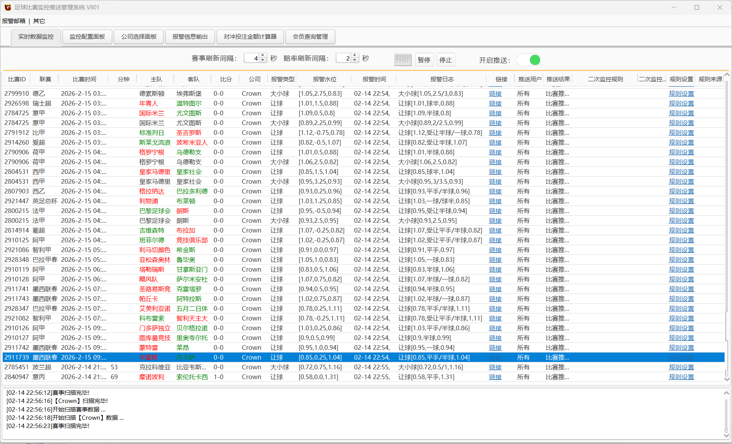Open 链接 for match 2799910 德累斯顿
Viewport: 732px width, 444px height.
[495, 94]
